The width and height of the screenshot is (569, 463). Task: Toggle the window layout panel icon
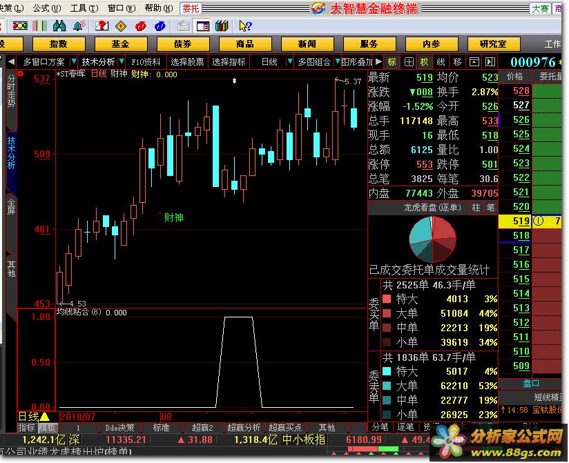tap(203, 26)
